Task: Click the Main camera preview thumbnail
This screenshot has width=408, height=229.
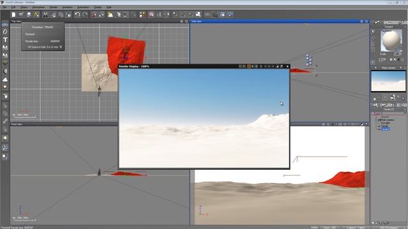Action: tap(388, 81)
